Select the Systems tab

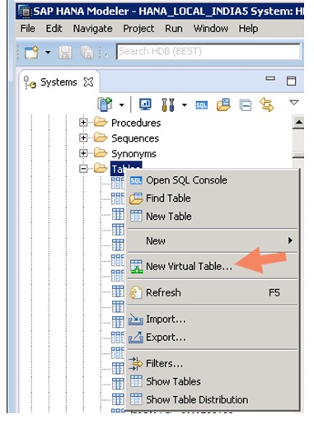coord(59,82)
